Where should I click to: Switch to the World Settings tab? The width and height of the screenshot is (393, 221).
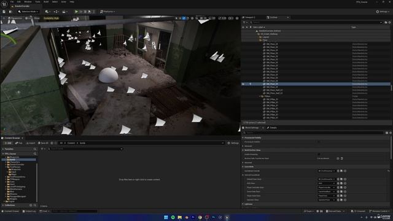(252, 128)
